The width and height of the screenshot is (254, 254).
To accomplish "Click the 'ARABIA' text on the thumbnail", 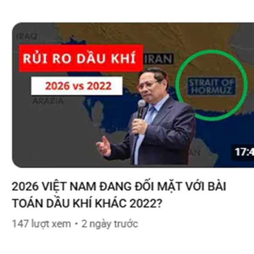I will coord(48,101).
